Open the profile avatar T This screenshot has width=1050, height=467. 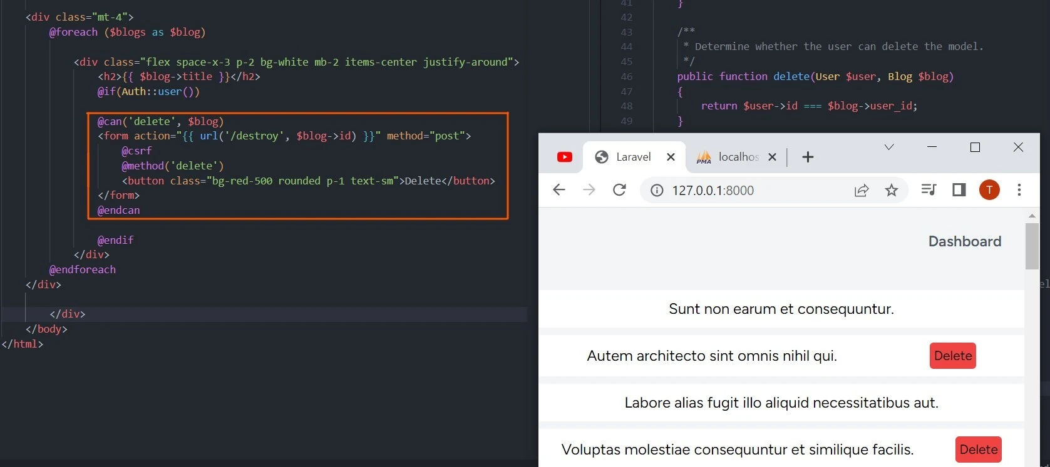tap(989, 190)
